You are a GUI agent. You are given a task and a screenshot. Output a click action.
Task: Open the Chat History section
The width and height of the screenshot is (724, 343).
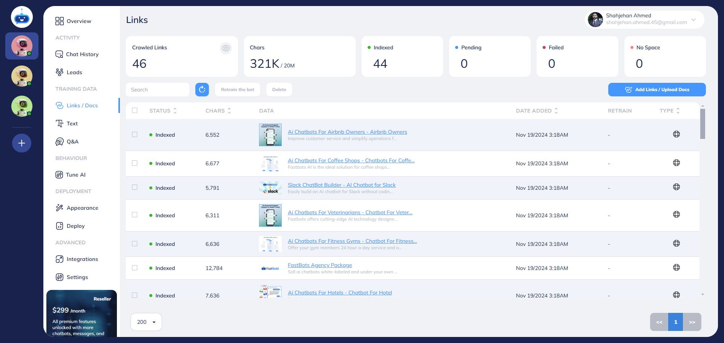(81, 54)
